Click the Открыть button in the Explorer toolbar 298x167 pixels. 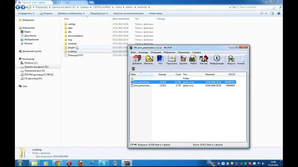tap(46, 13)
